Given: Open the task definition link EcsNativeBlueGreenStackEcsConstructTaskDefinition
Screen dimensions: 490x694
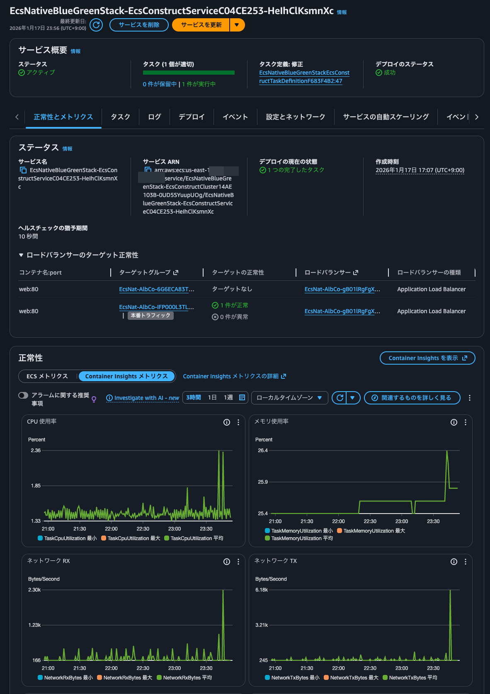Looking at the screenshot, I should pos(304,77).
